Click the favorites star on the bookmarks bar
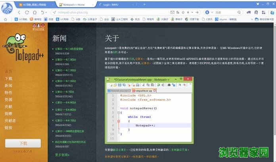 pos(5,19)
